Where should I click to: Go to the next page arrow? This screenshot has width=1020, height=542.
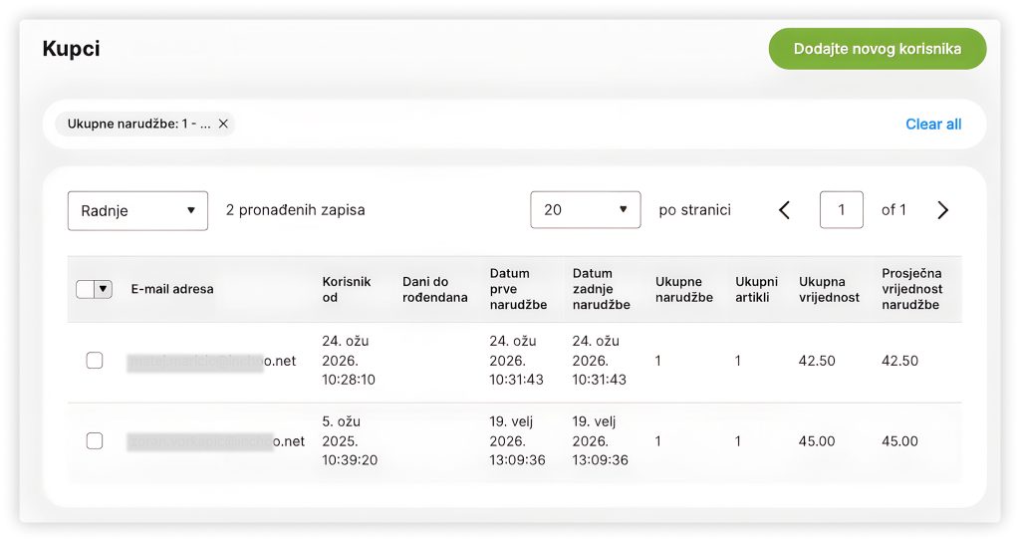(942, 210)
